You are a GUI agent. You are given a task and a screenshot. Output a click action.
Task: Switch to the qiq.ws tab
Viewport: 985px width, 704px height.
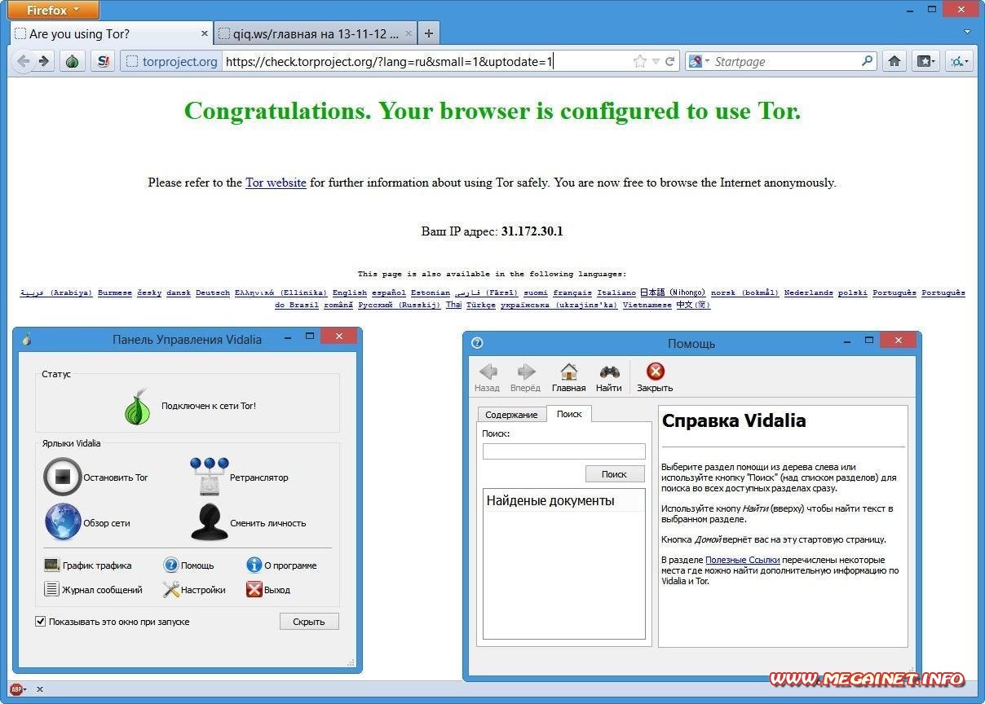(316, 33)
